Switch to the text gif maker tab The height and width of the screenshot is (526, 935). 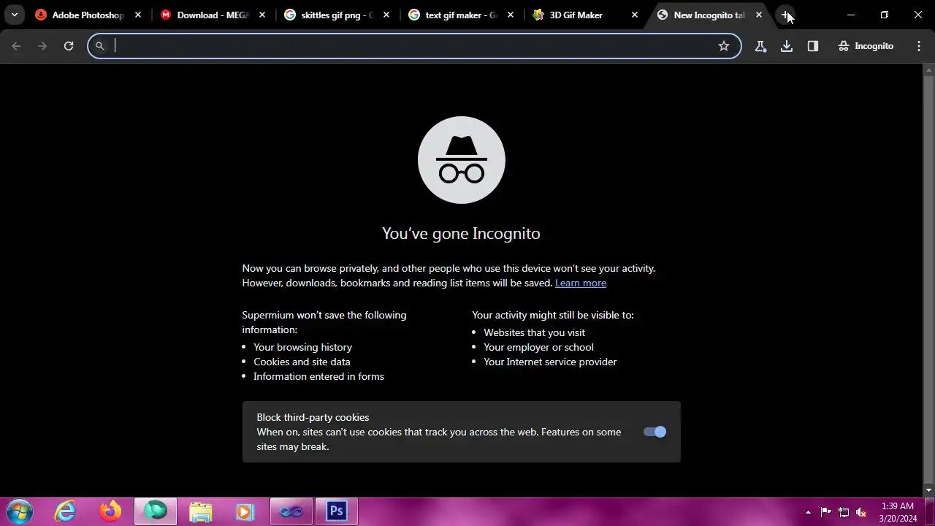pos(460,15)
